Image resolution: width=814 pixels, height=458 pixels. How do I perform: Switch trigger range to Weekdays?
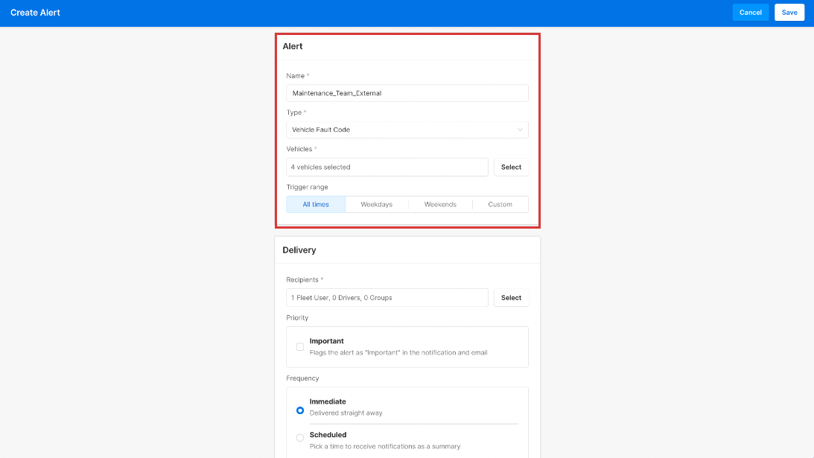pyautogui.click(x=376, y=204)
